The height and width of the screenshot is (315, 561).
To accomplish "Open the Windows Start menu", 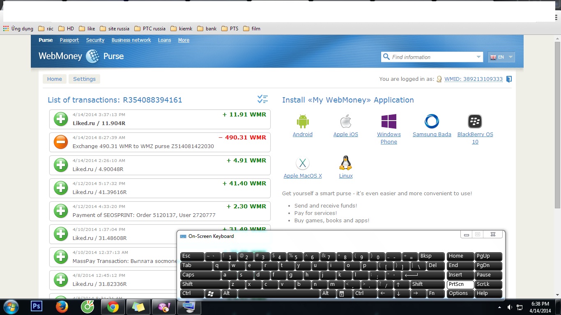I will click(x=10, y=307).
